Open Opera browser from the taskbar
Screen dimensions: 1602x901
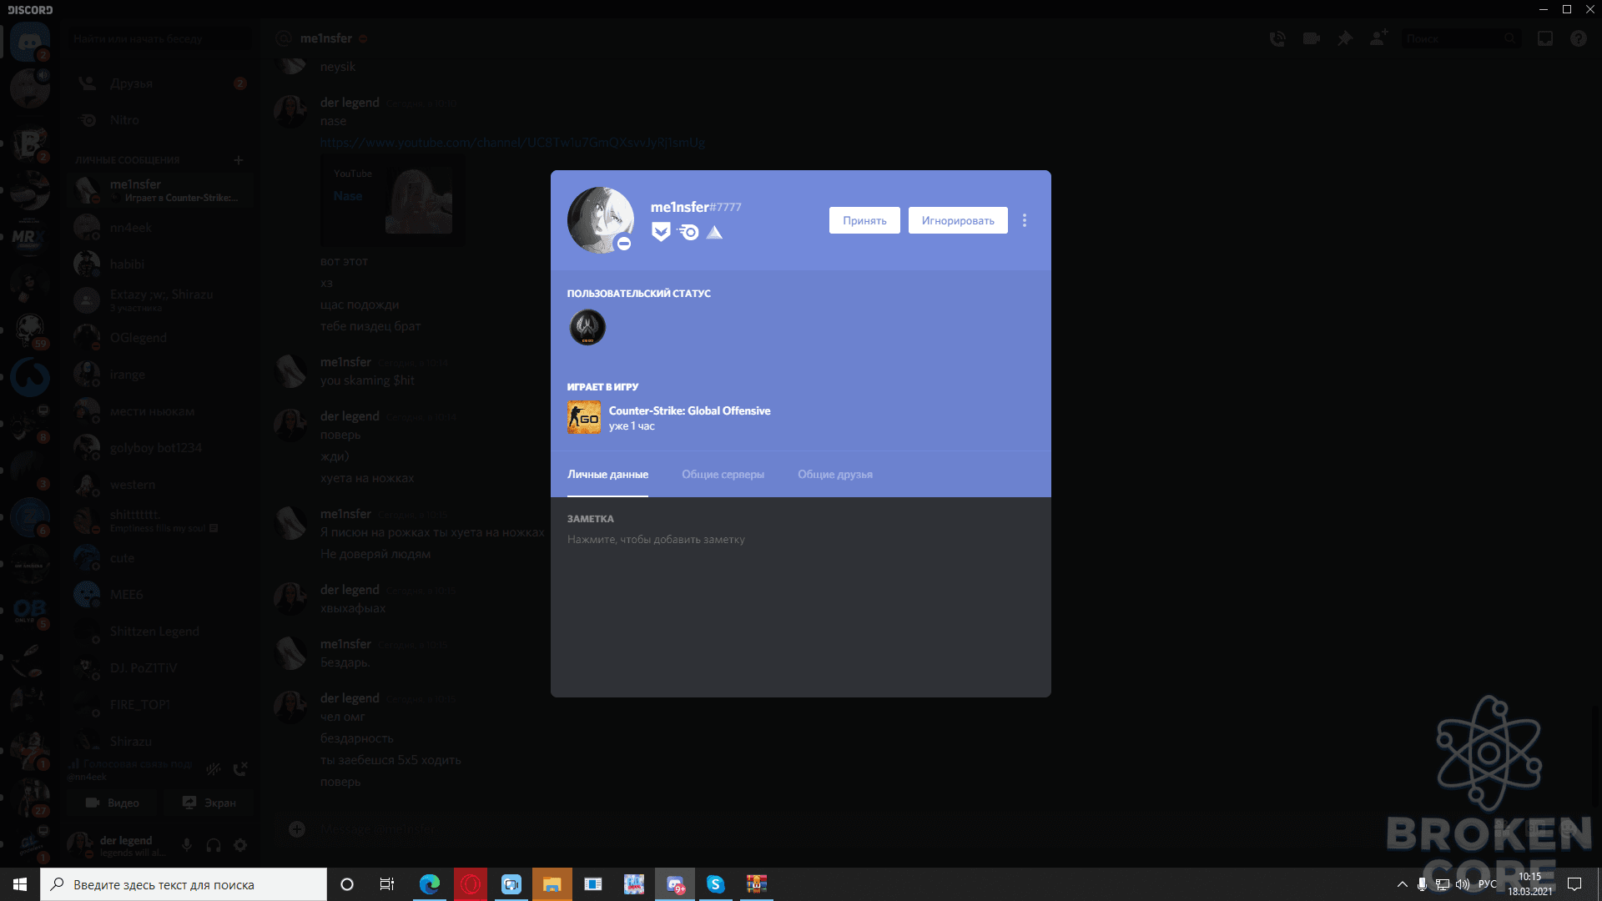click(471, 884)
